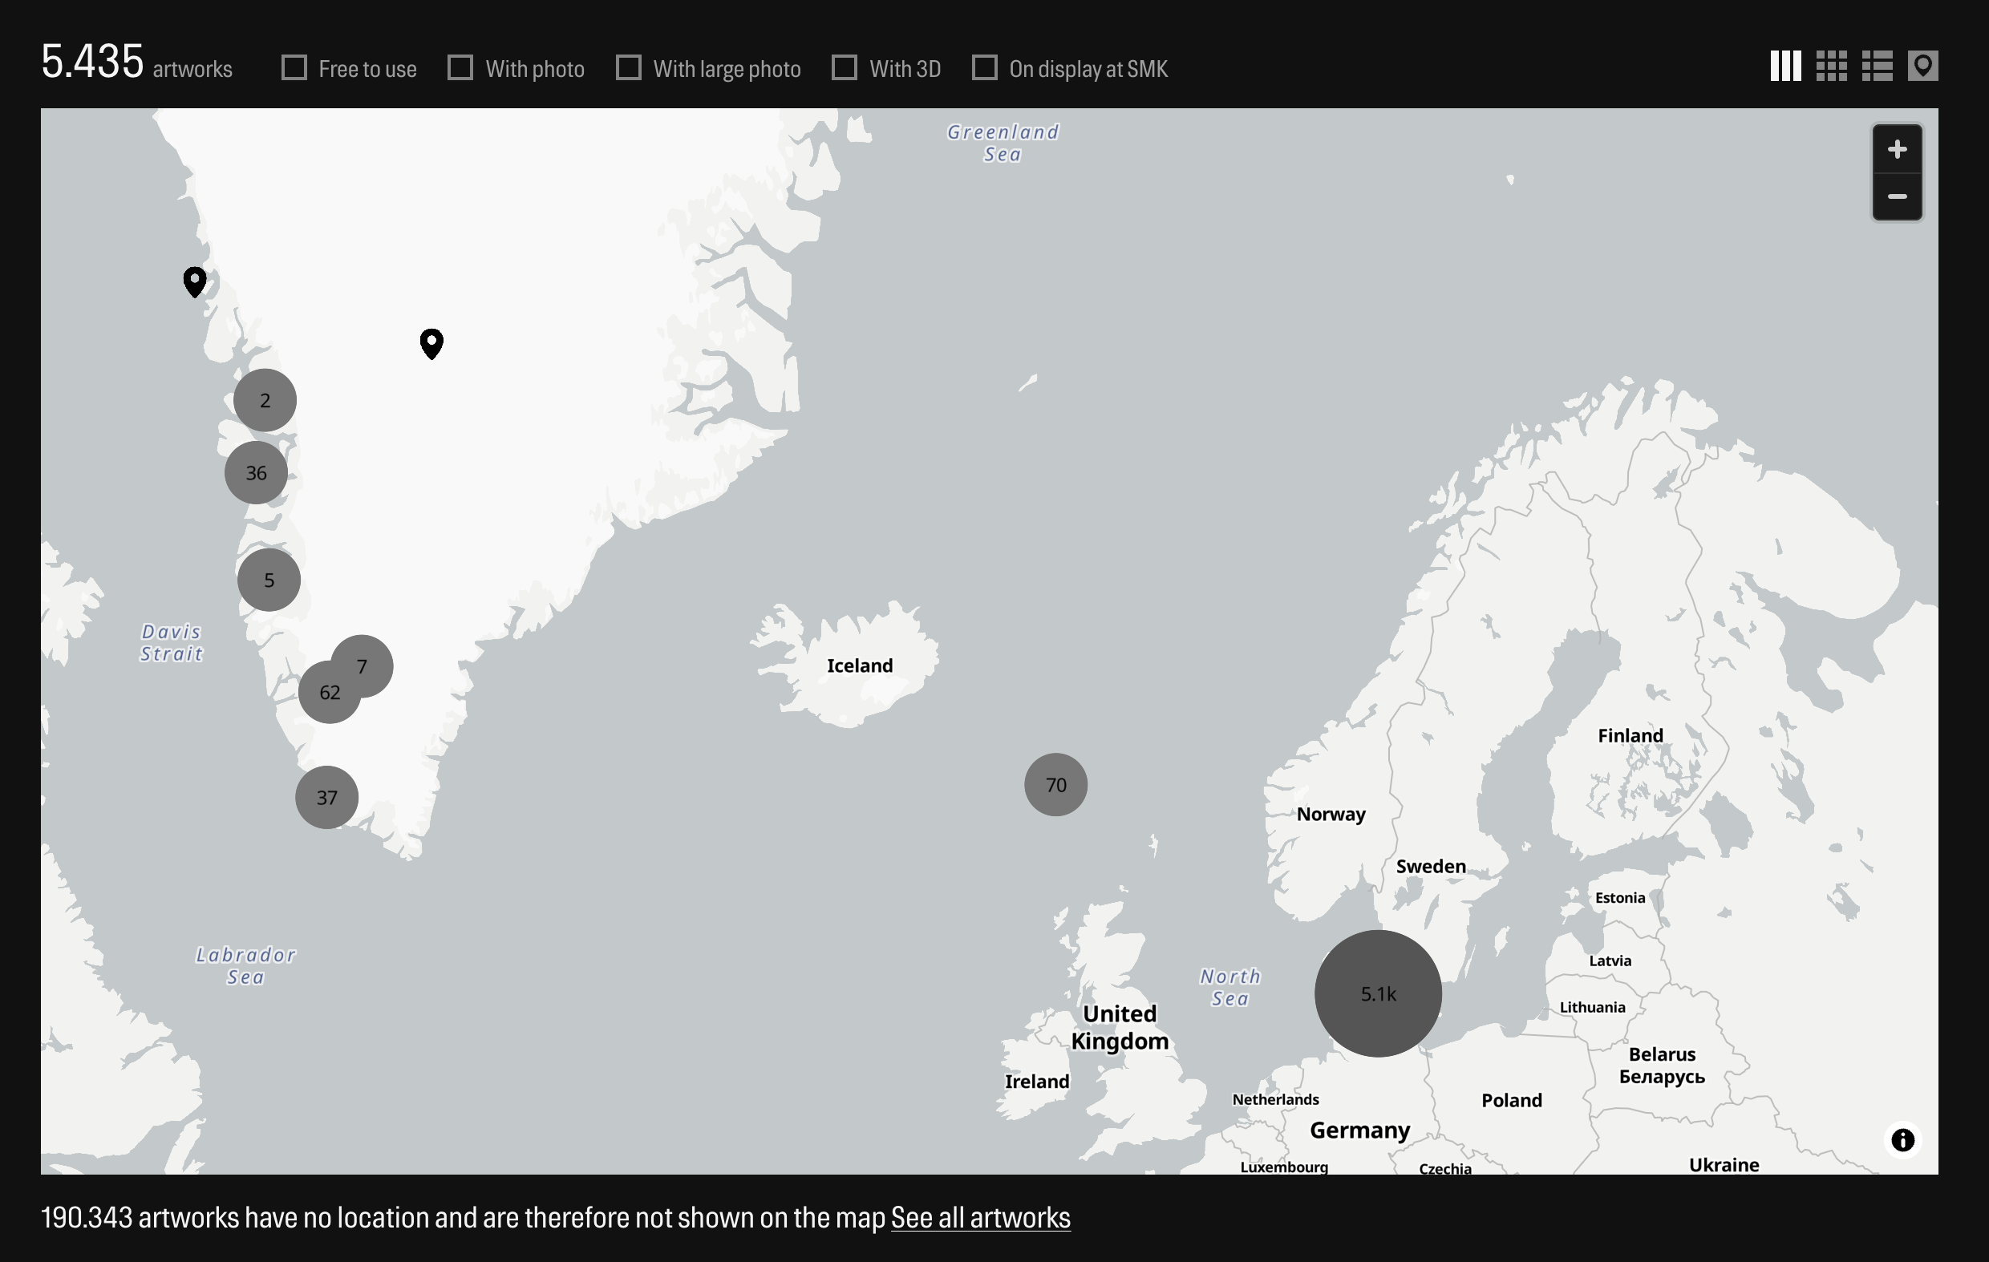Switch to list view icon

[x=1877, y=66]
